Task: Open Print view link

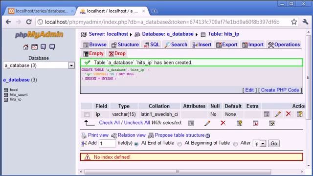Action: coord(98,135)
